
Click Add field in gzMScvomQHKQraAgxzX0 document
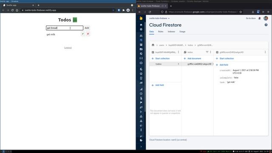[222, 65]
